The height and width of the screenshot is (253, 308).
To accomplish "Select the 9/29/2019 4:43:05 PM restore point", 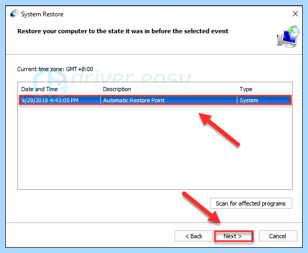I will [155, 100].
